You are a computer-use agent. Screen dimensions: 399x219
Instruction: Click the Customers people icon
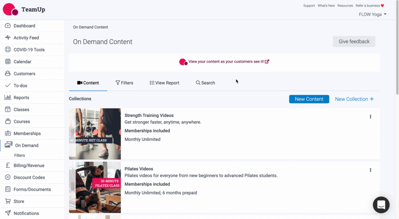(8, 74)
